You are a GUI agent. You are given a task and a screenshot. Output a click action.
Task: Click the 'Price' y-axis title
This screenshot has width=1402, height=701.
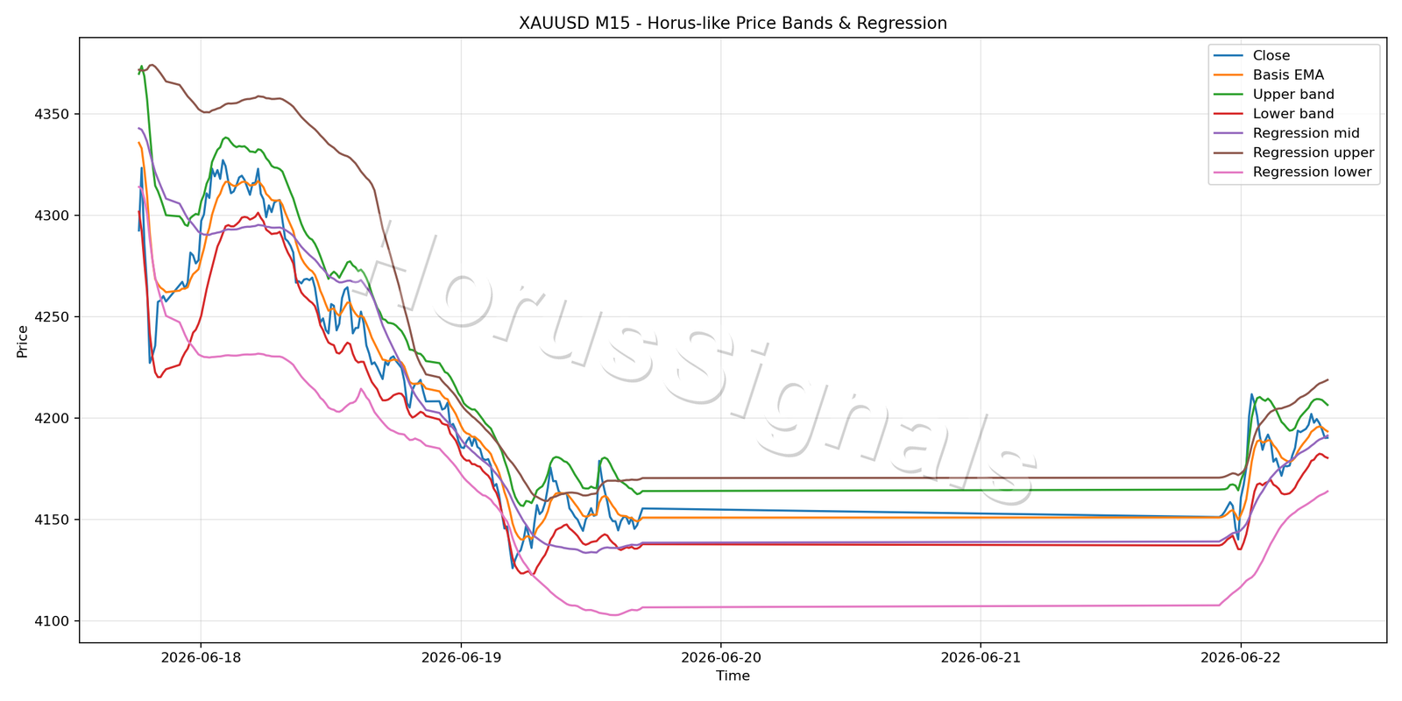(x=23, y=341)
